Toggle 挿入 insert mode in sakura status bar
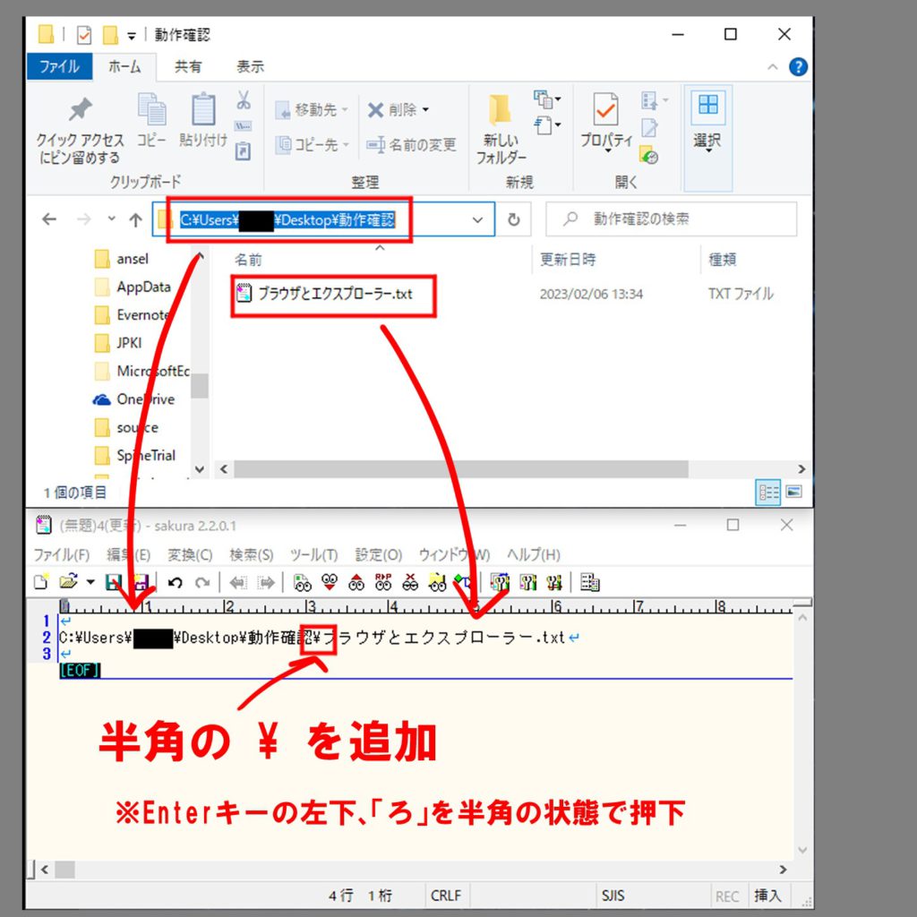The height and width of the screenshot is (917, 917). point(767,896)
